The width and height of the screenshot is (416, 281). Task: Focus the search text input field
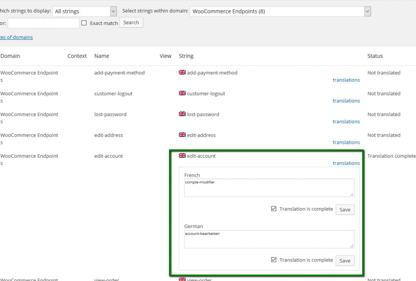tap(43, 23)
